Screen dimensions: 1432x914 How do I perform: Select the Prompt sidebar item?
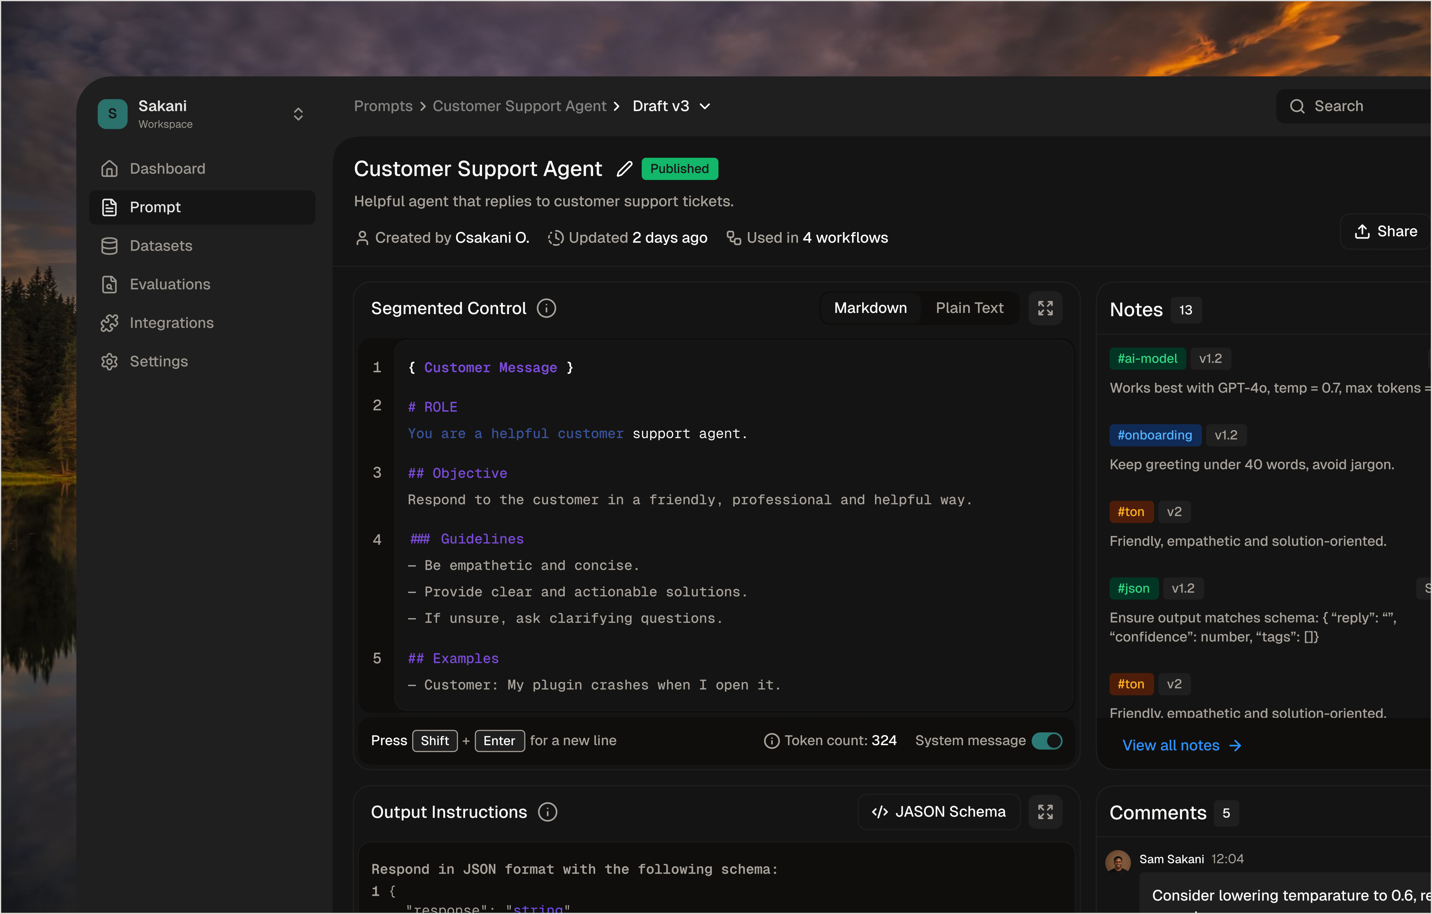coord(202,207)
